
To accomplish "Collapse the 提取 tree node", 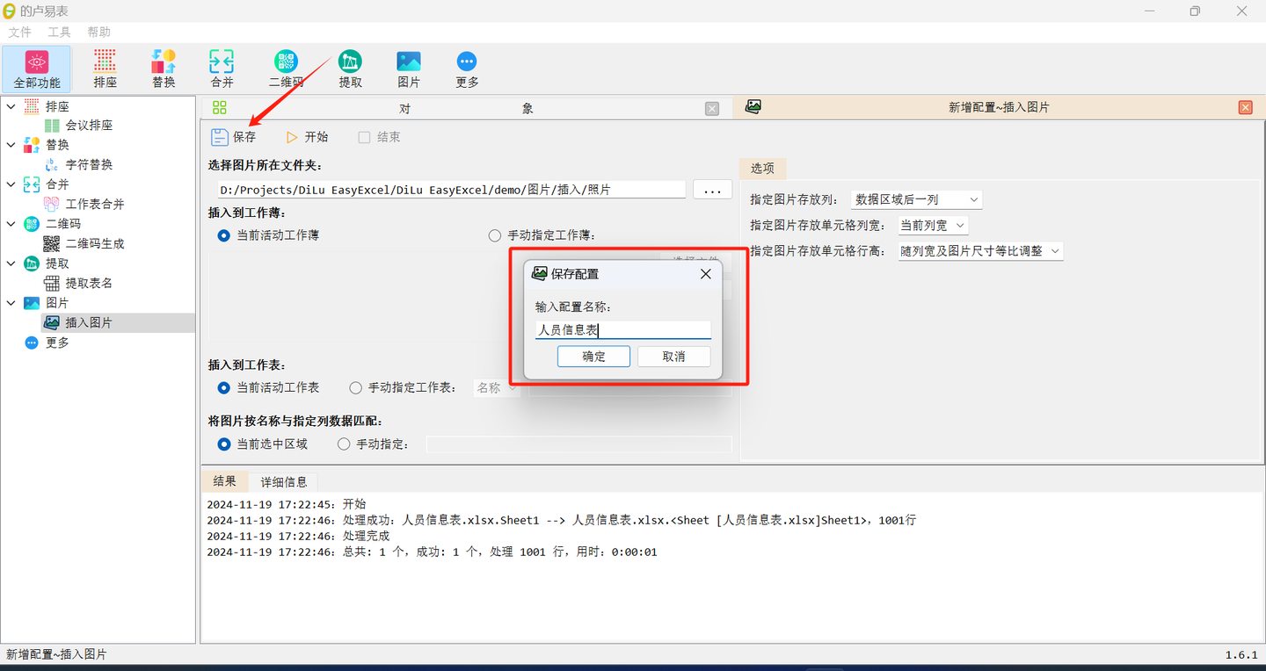I will click(11, 263).
